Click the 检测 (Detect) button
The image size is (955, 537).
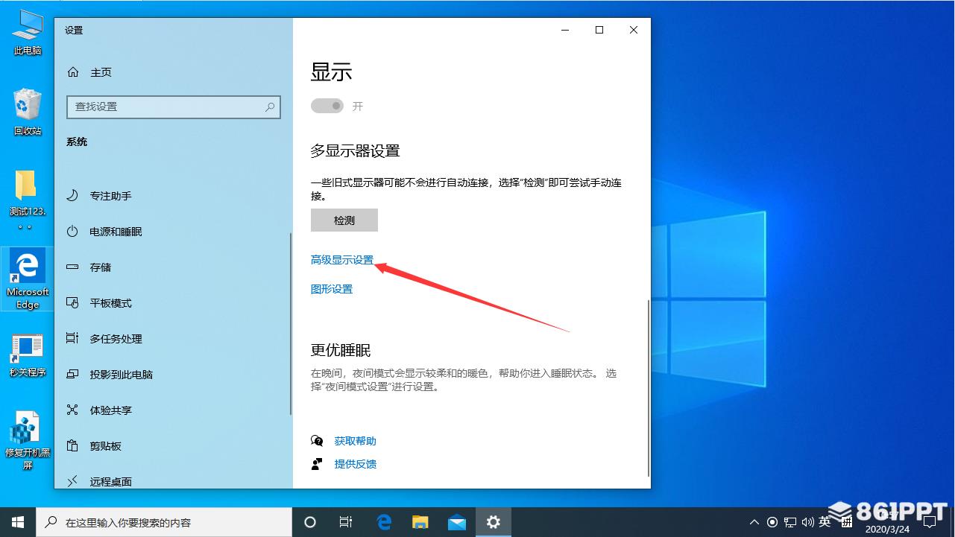tap(344, 220)
